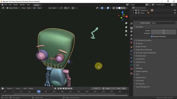
Task: Collapse the Sampling panel
Action: 139,27
